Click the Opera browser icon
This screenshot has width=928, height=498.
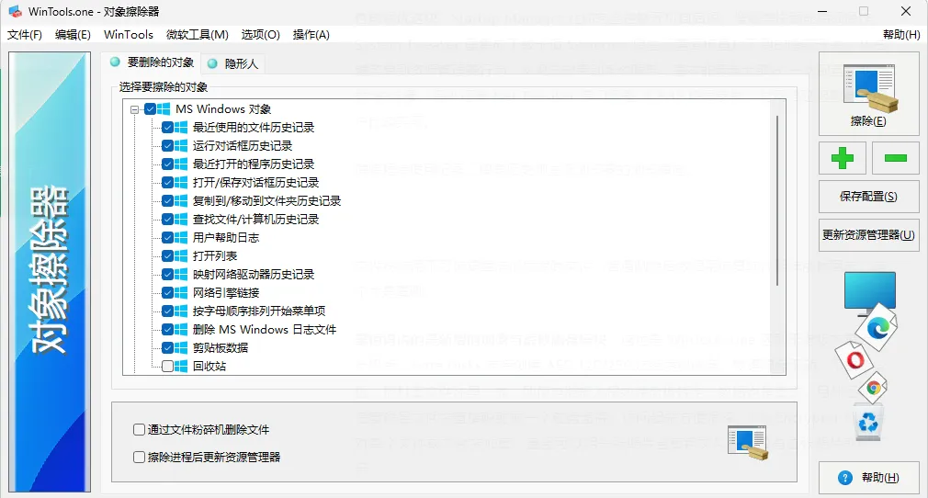(x=854, y=360)
